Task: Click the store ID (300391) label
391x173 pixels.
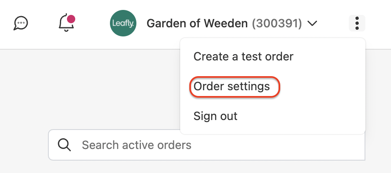Action: click(x=277, y=24)
